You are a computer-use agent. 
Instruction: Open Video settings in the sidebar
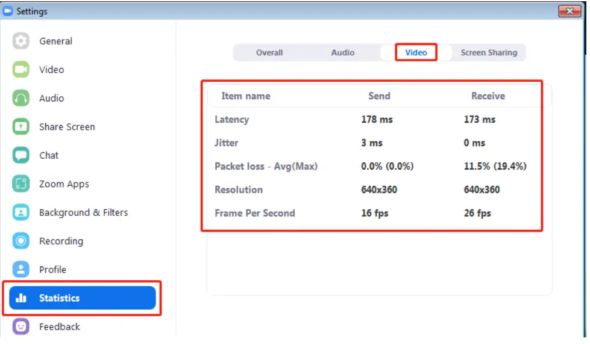coord(52,70)
